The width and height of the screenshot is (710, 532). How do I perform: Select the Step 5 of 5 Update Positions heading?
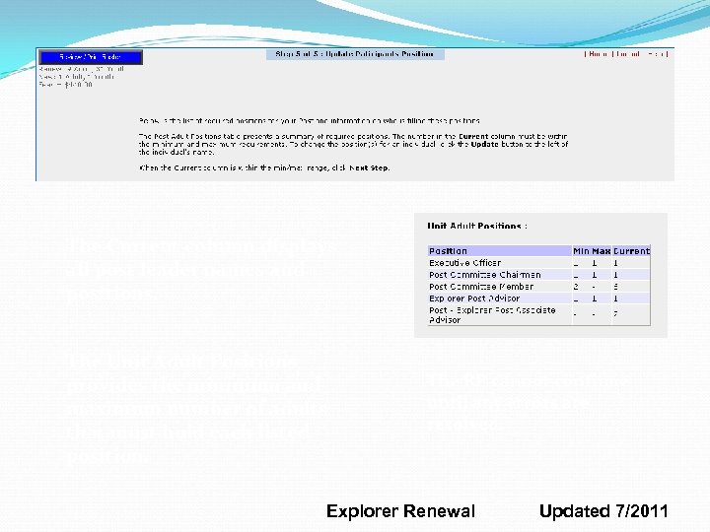click(x=355, y=54)
